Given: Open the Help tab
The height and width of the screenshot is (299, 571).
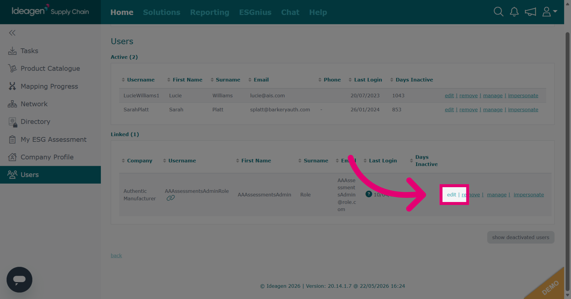Looking at the screenshot, I should point(318,12).
